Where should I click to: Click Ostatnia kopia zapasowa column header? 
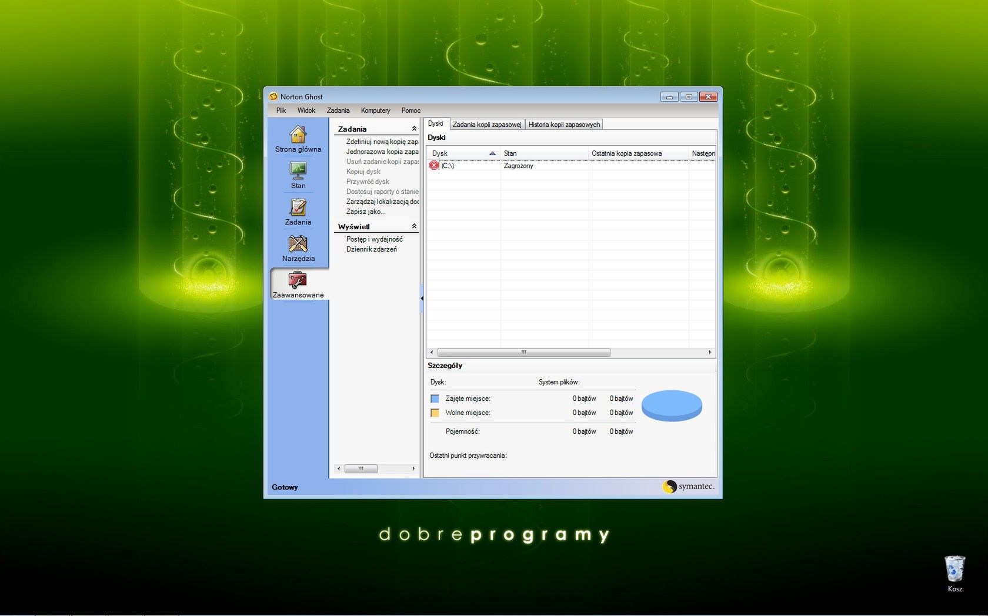[638, 153]
